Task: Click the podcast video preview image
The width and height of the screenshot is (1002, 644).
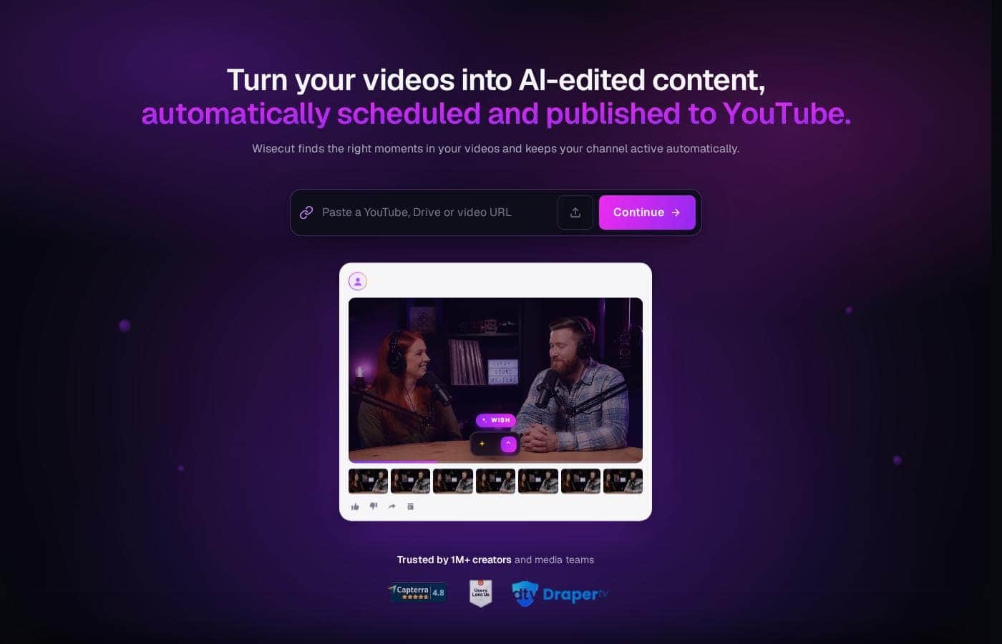Action: tap(495, 380)
